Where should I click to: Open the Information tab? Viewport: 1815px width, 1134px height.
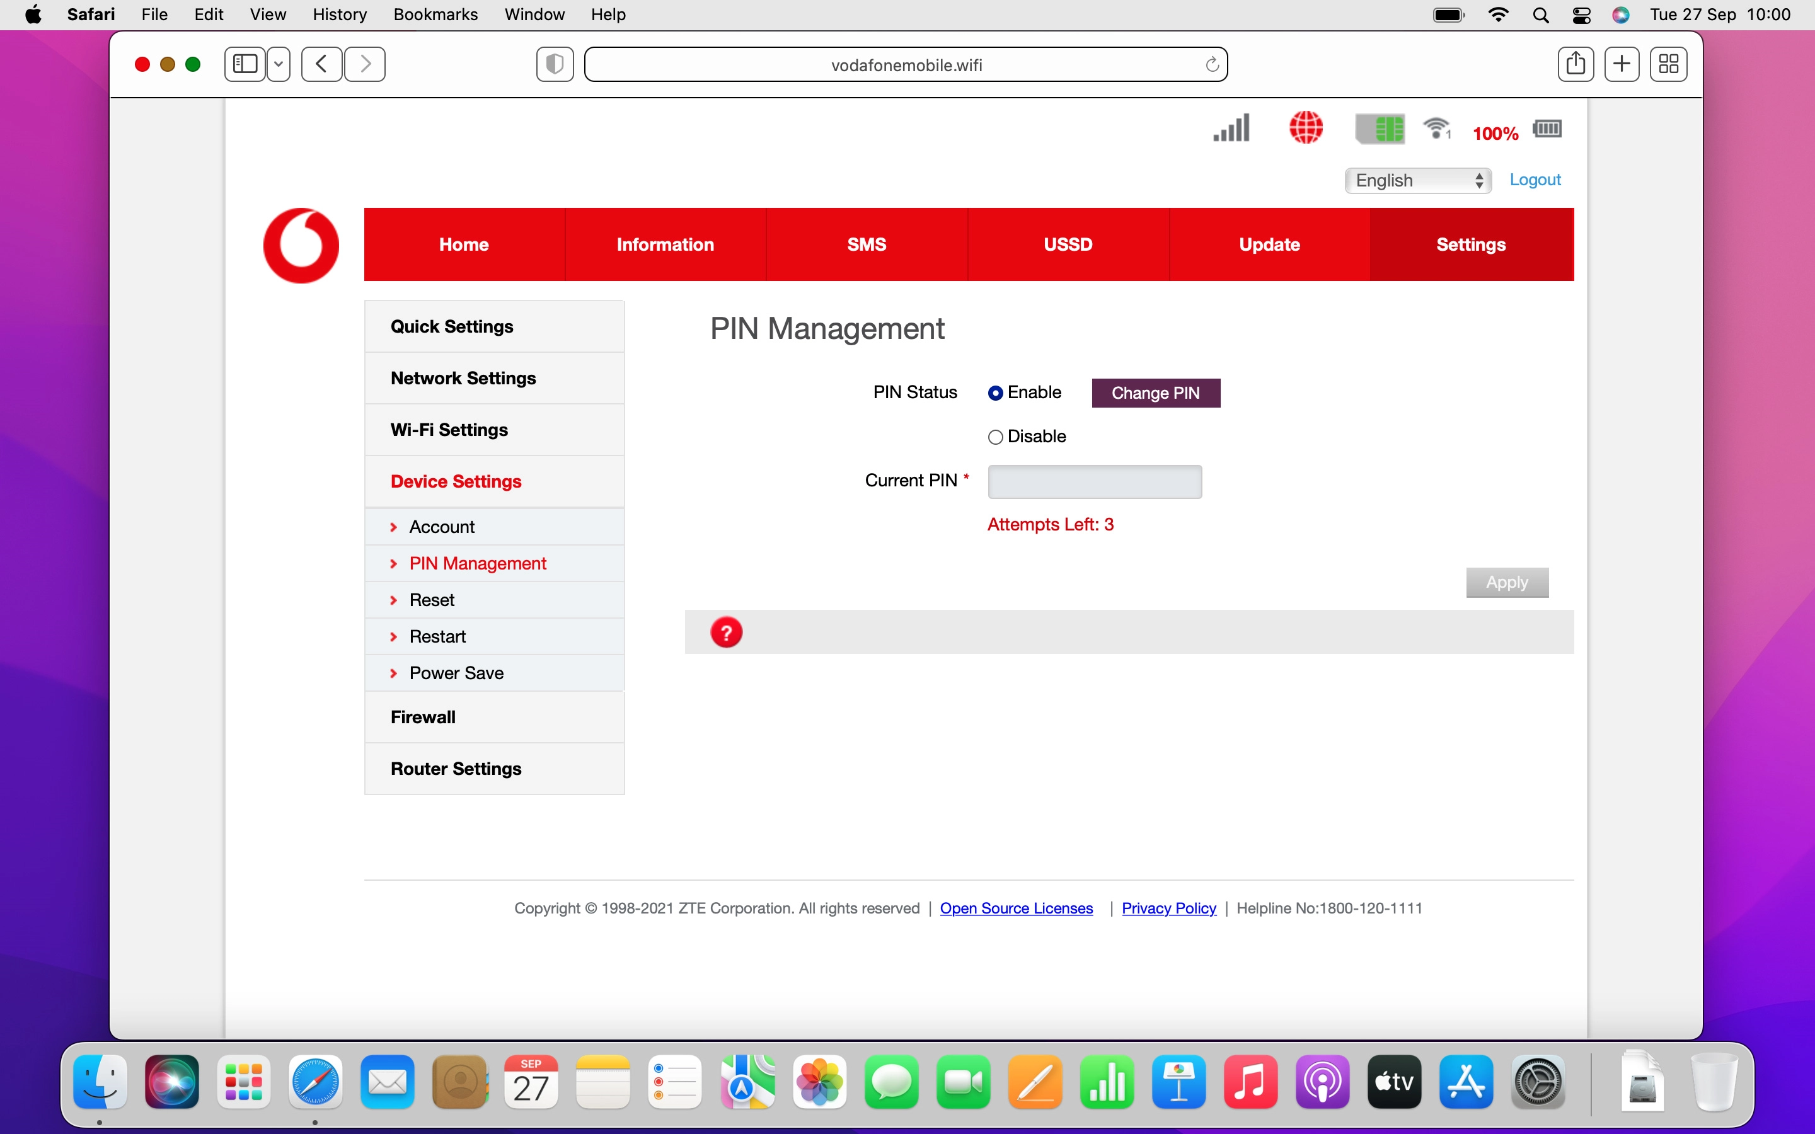[664, 244]
